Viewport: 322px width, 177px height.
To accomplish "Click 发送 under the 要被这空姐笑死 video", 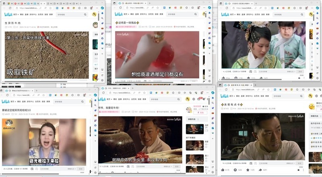I will tap(81, 169).
